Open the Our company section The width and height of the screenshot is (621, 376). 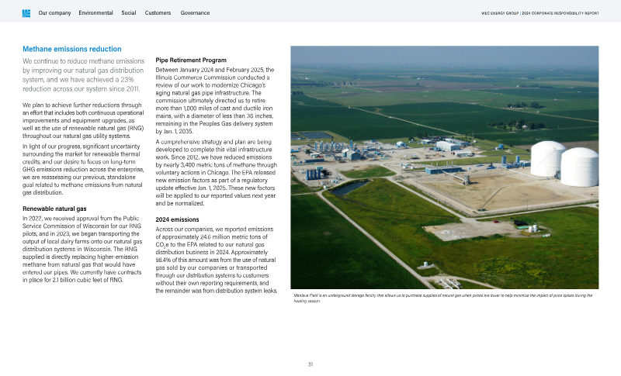(54, 13)
